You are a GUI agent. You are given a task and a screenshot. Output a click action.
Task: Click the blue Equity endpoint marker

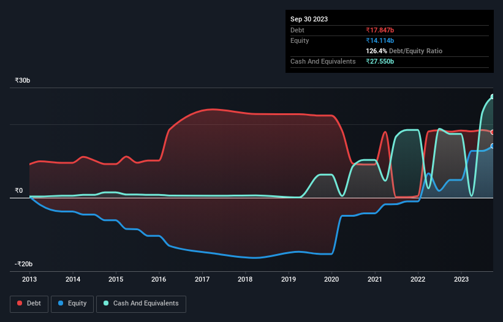493,146
